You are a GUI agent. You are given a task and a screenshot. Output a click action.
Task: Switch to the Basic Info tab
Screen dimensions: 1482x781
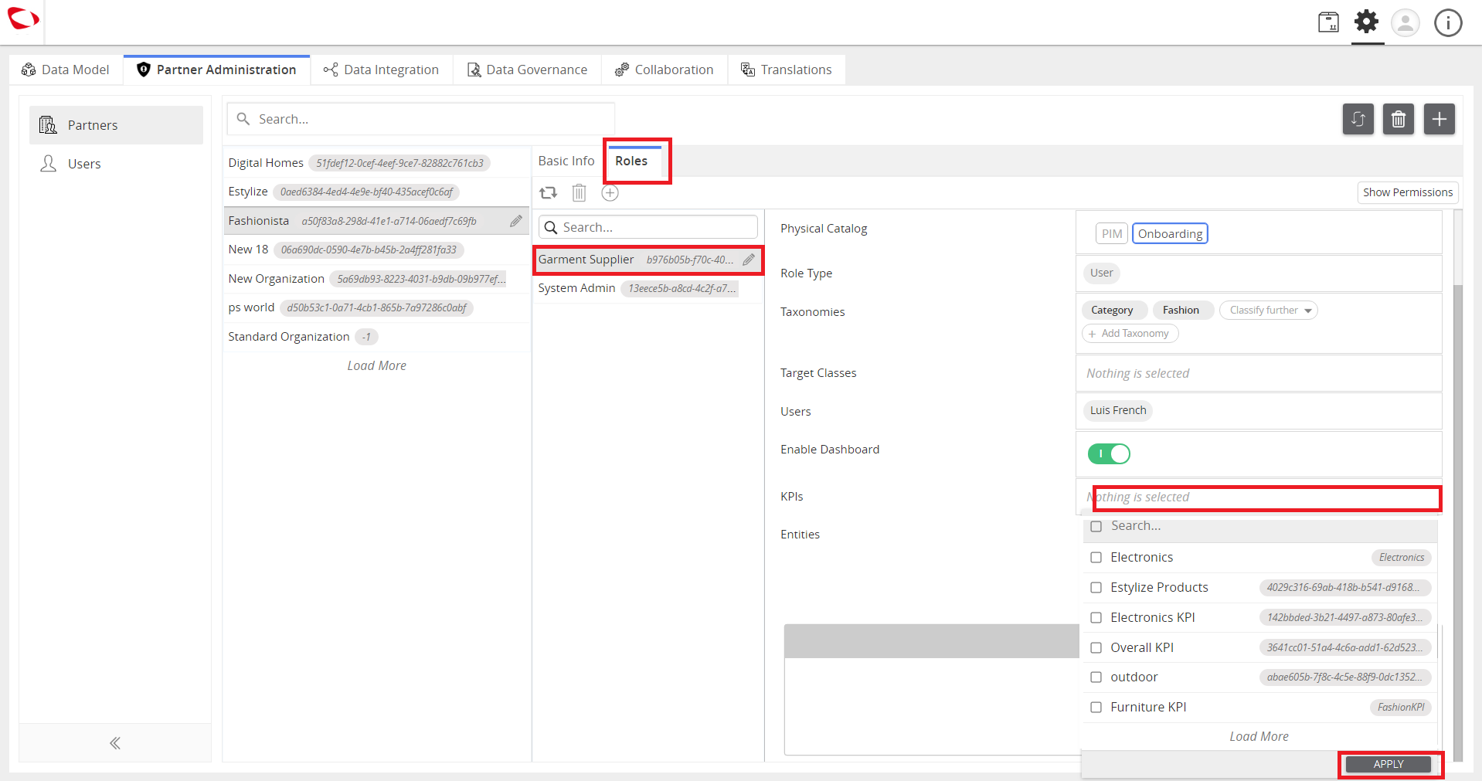pyautogui.click(x=566, y=161)
